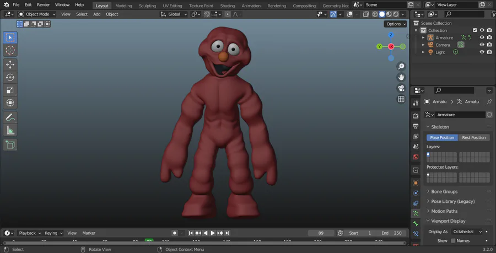Select the Cursor tool in the toolbar
The width and height of the screenshot is (496, 253).
[10, 50]
